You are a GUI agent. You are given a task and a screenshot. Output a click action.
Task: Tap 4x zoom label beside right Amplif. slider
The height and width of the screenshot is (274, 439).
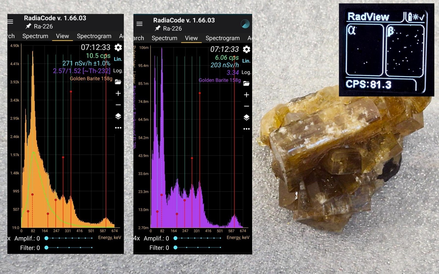137,238
